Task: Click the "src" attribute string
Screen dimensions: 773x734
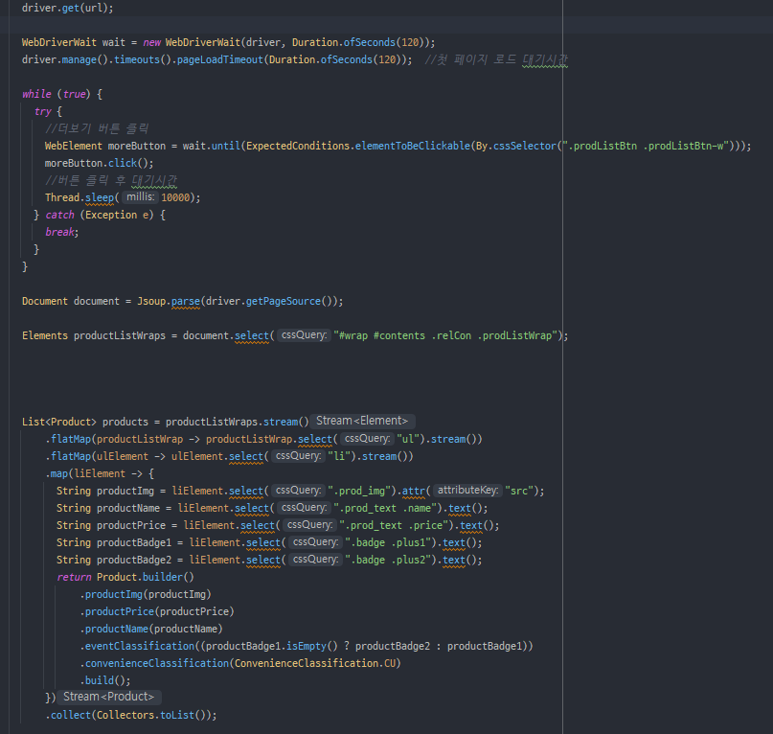Action: (519, 492)
